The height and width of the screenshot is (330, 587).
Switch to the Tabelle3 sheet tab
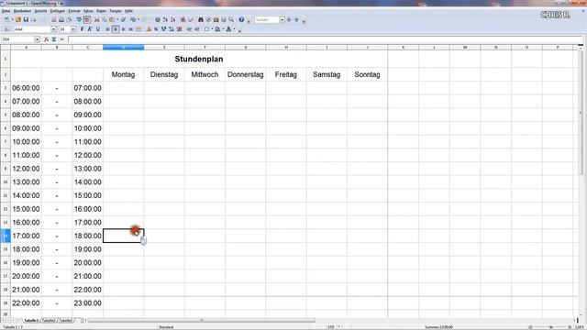(66, 321)
